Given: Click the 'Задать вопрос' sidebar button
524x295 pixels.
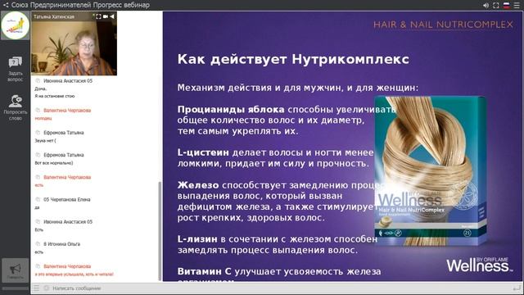Looking at the screenshot, I should click(x=15, y=69).
